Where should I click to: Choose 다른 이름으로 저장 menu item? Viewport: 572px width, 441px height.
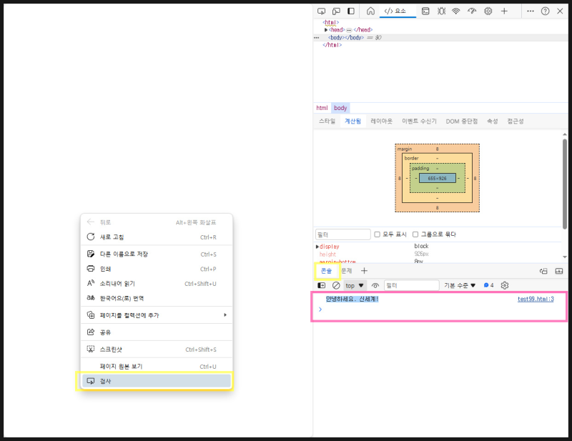[156, 254]
